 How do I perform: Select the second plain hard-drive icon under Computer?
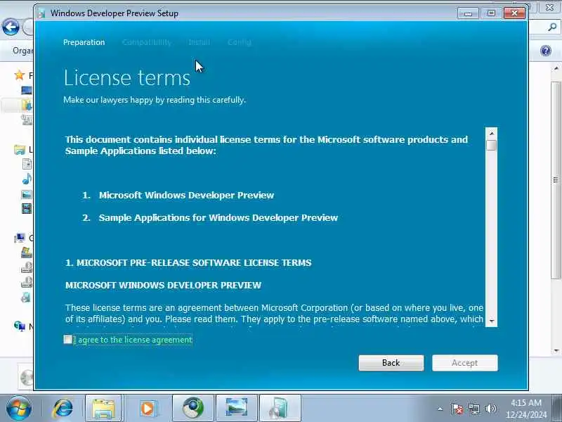27,283
